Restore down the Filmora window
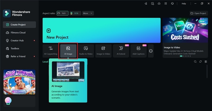The image size is (212, 111). (x=202, y=4)
